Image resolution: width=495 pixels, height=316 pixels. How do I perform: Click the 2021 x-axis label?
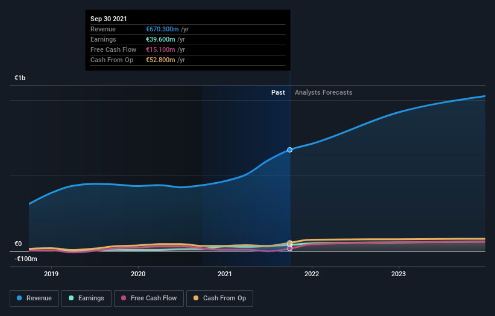pos(225,274)
